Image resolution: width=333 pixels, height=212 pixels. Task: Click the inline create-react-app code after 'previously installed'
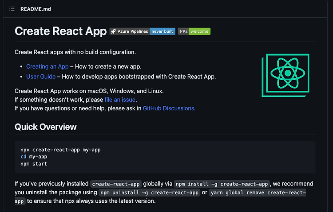116,184
